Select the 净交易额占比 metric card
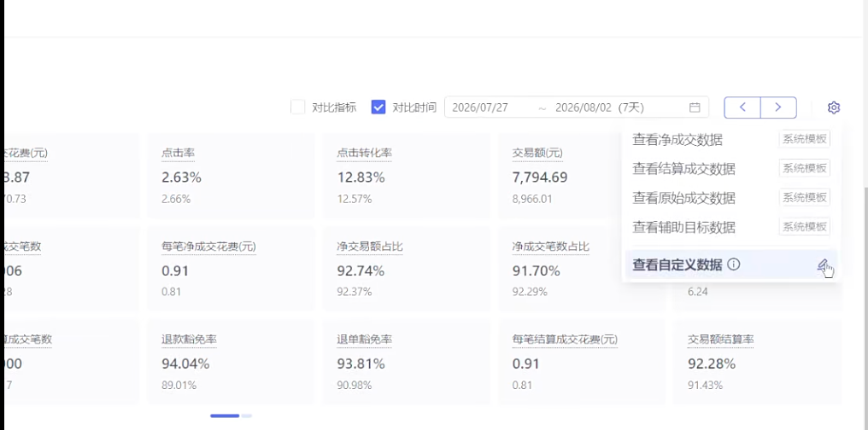Image resolution: width=868 pixels, height=430 pixels. point(407,269)
